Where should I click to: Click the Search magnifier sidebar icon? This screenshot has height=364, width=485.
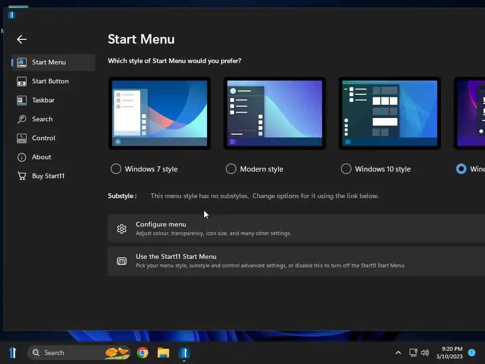22,119
